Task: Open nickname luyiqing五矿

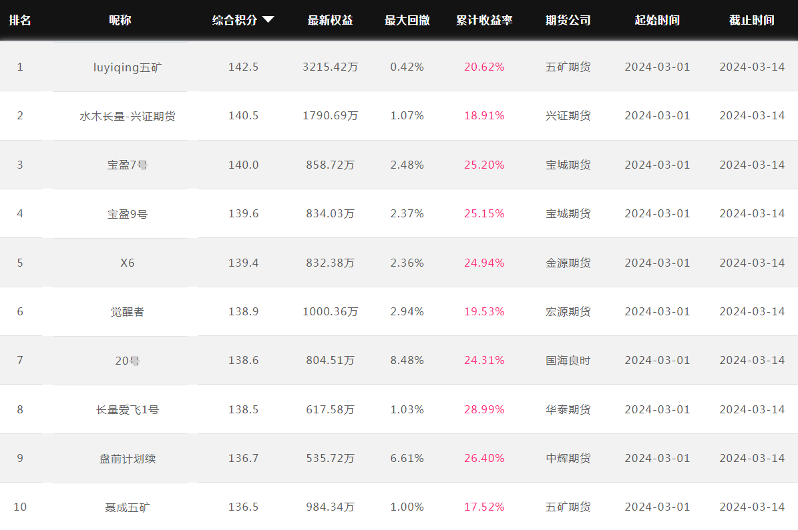Action: (x=128, y=67)
